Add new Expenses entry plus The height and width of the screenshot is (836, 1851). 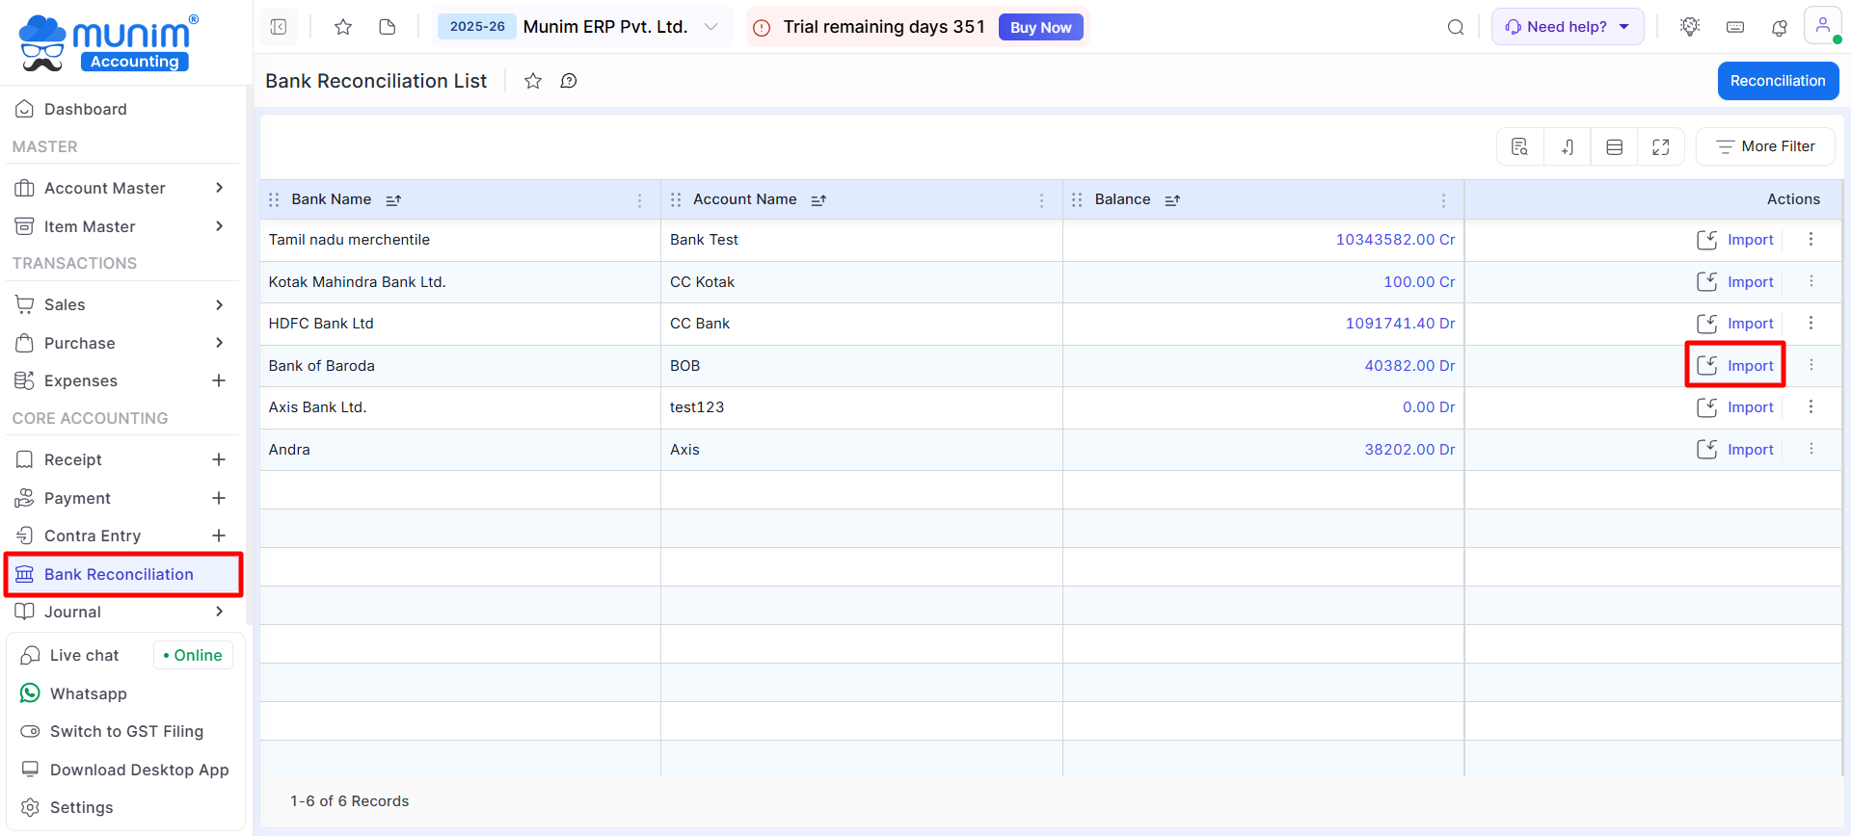(219, 380)
